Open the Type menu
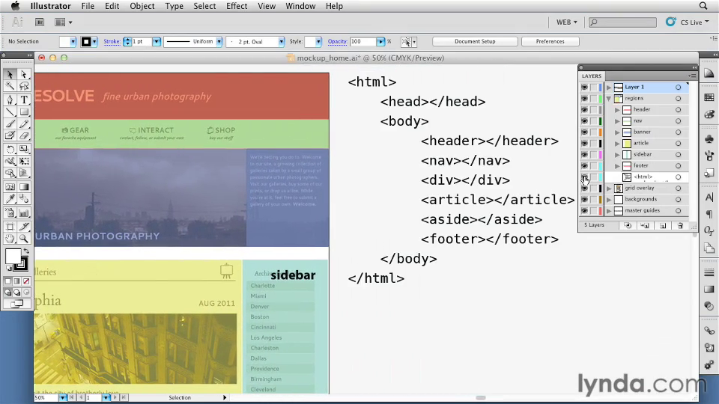 pos(175,6)
